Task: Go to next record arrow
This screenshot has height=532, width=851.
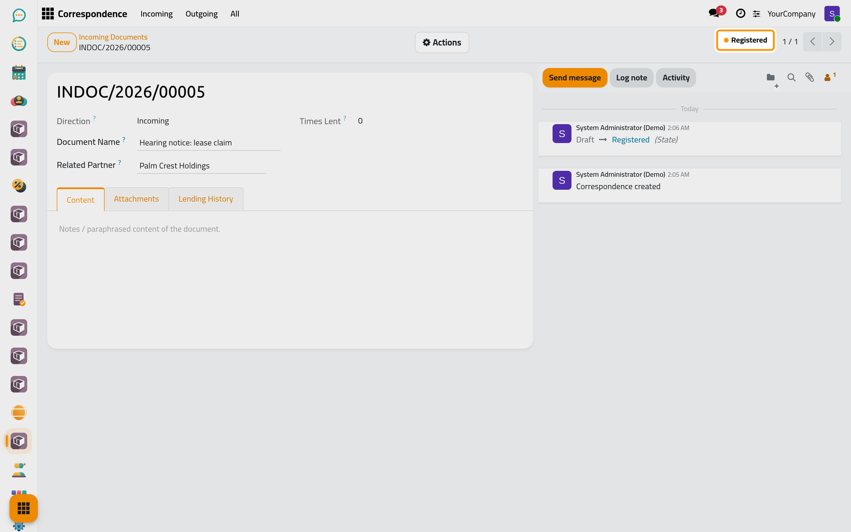Action: tap(831, 42)
